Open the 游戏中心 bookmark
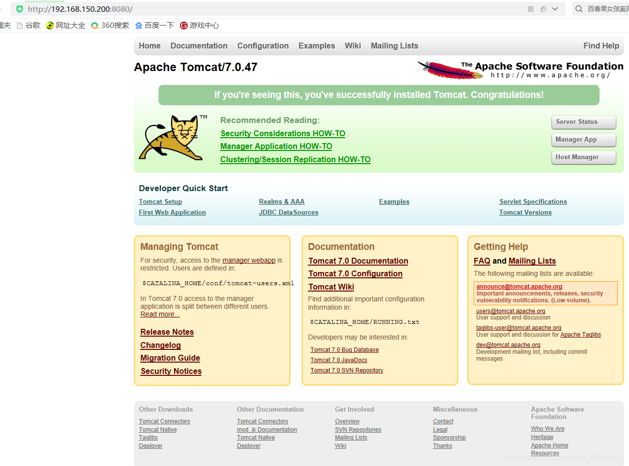This screenshot has width=629, height=466. click(200, 25)
